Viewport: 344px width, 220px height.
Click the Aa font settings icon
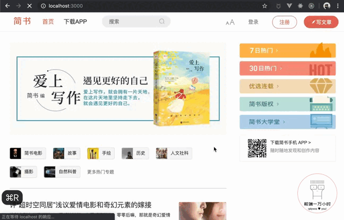coord(230,22)
